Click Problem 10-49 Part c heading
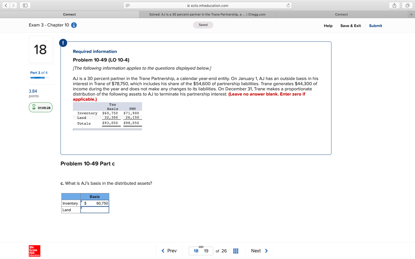This screenshot has height=259, width=415. (x=88, y=164)
